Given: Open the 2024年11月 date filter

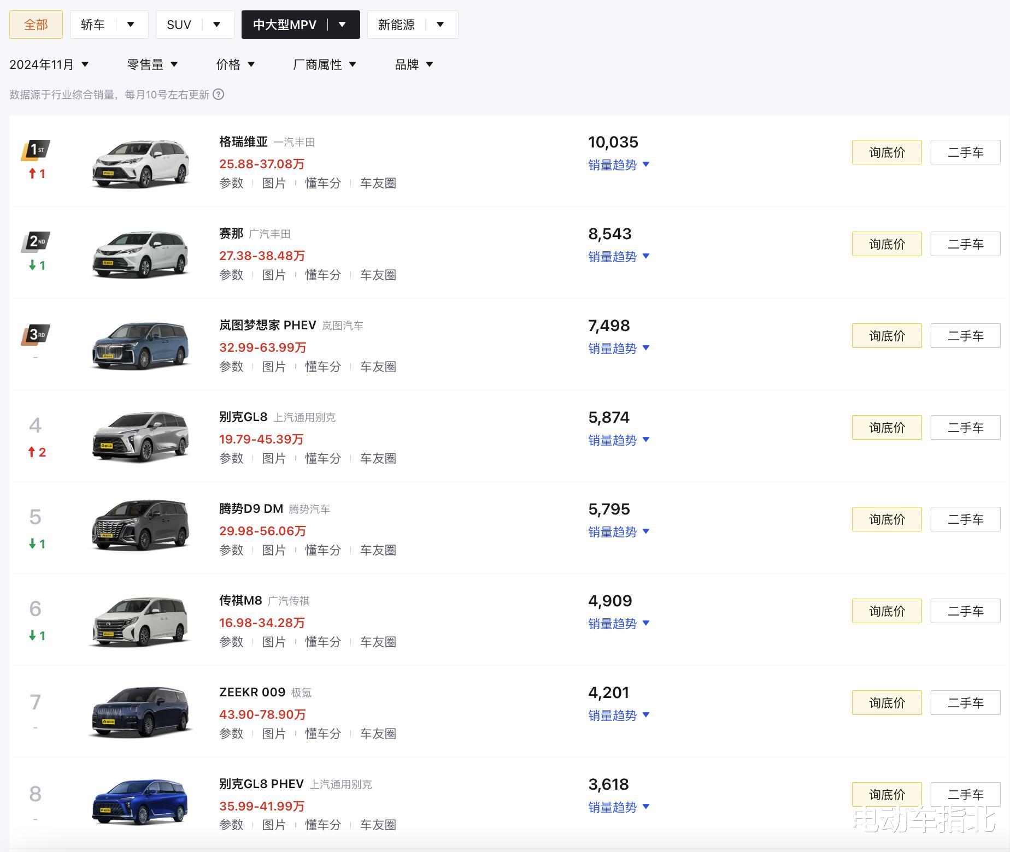Looking at the screenshot, I should (49, 64).
